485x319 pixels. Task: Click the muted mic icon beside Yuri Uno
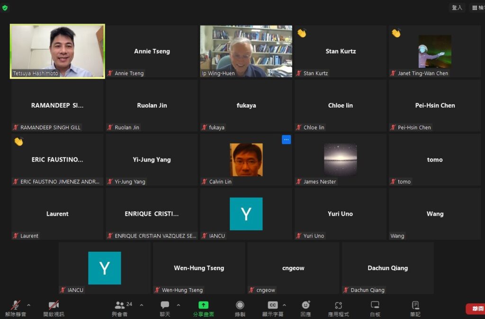pos(298,236)
